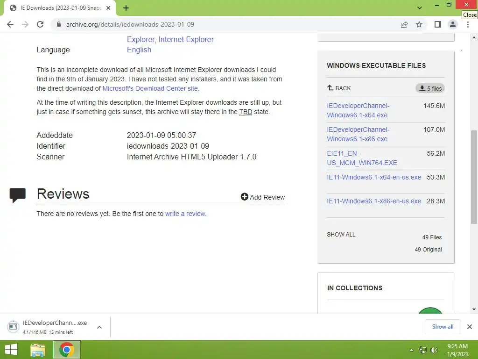Download IE11-Windows6.1-x64-en-us.exe
478x359 pixels.
[374, 177]
